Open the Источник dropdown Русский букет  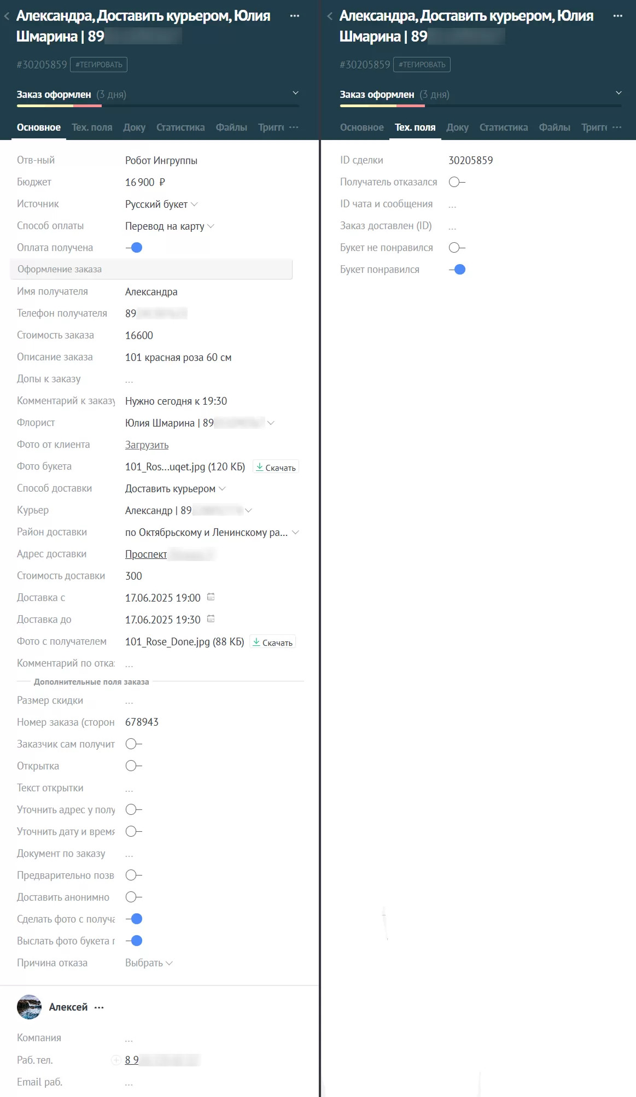[161, 204]
